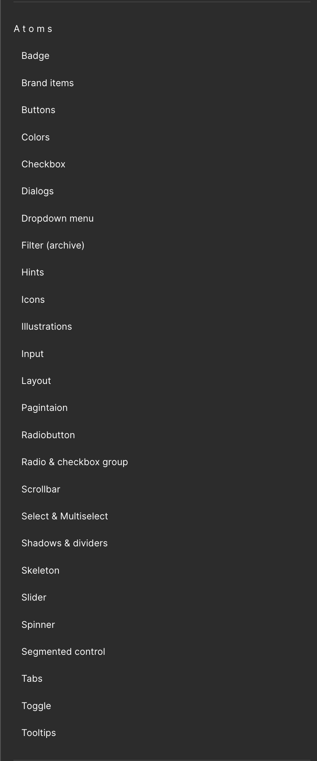The height and width of the screenshot is (761, 317).
Task: Open the Filter (archive) page
Action: 53,245
